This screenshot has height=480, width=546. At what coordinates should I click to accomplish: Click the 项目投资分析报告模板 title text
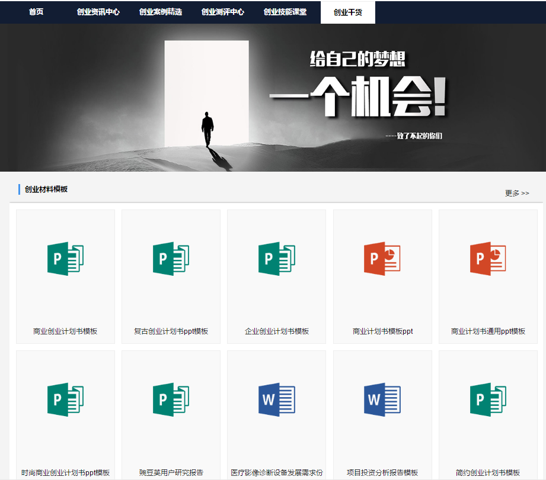tap(382, 473)
